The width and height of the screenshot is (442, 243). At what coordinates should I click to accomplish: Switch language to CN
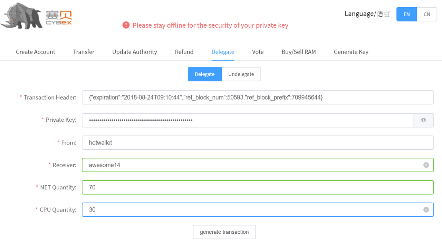coord(427,14)
